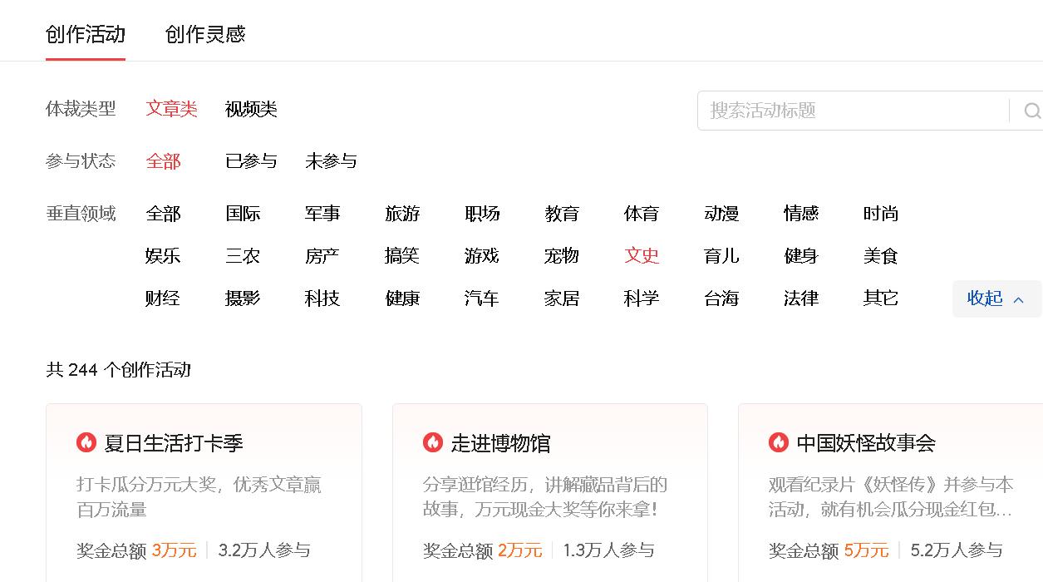Click the search magnifier icon
Image resolution: width=1043 pixels, height=582 pixels.
(1032, 110)
